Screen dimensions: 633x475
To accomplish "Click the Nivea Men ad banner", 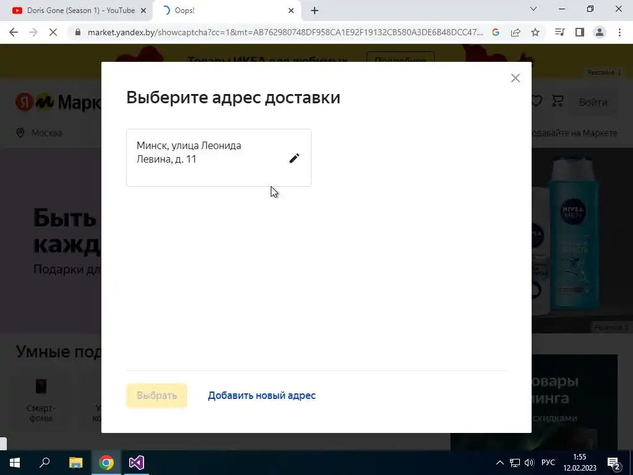I will coord(581,241).
